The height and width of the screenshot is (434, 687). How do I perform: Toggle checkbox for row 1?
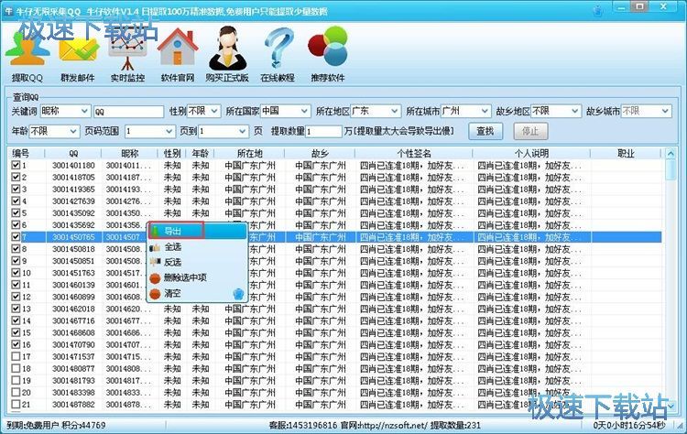point(16,166)
